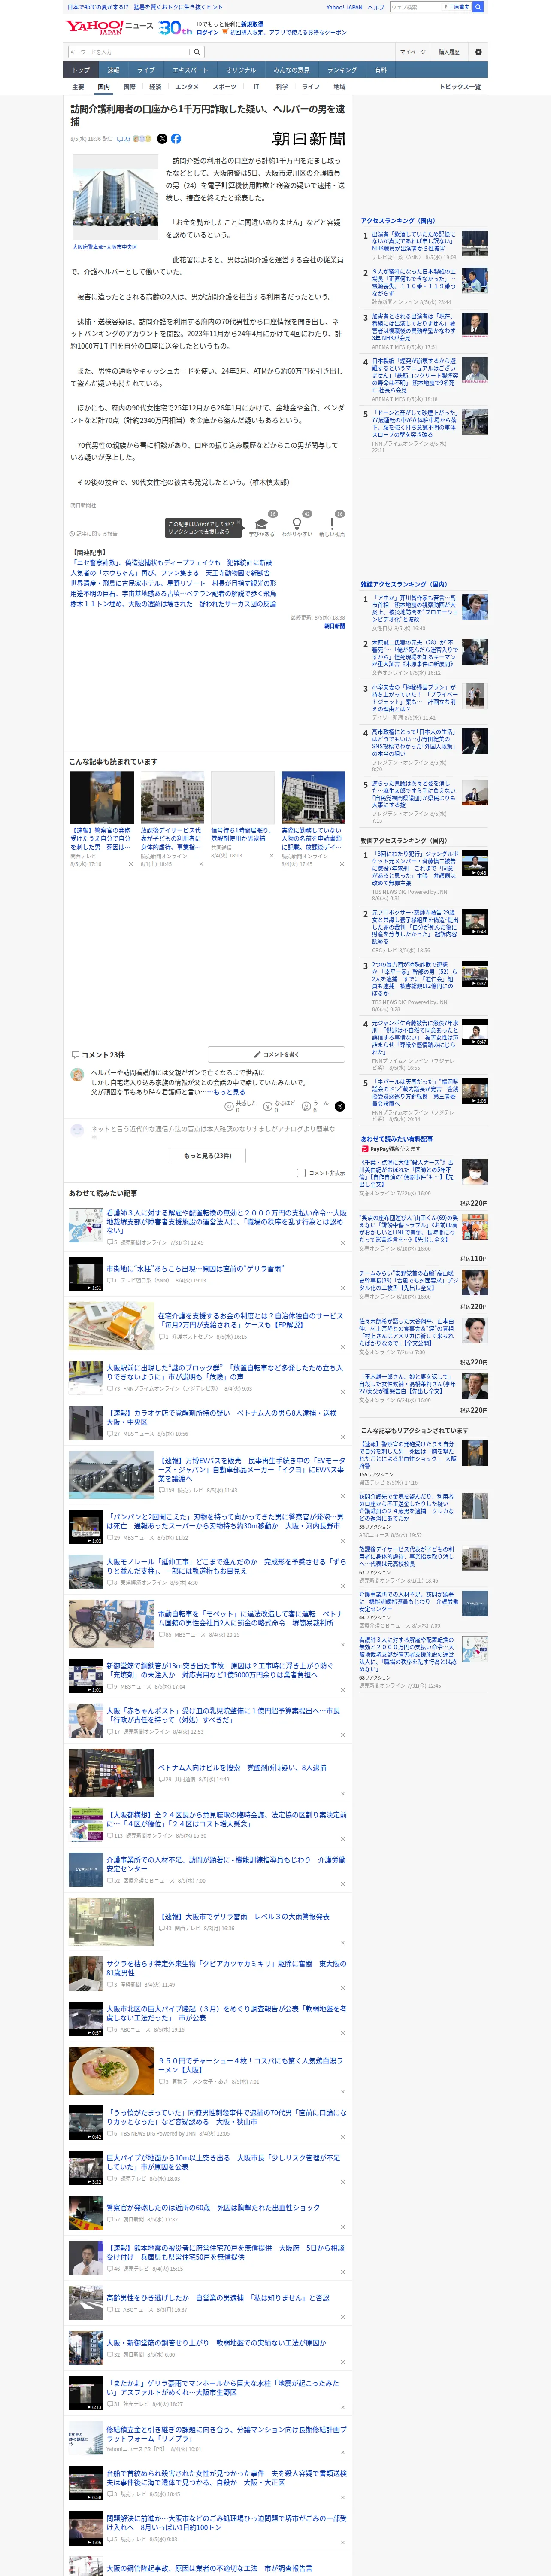React with わかりやすい lightbulb icon

[296, 524]
